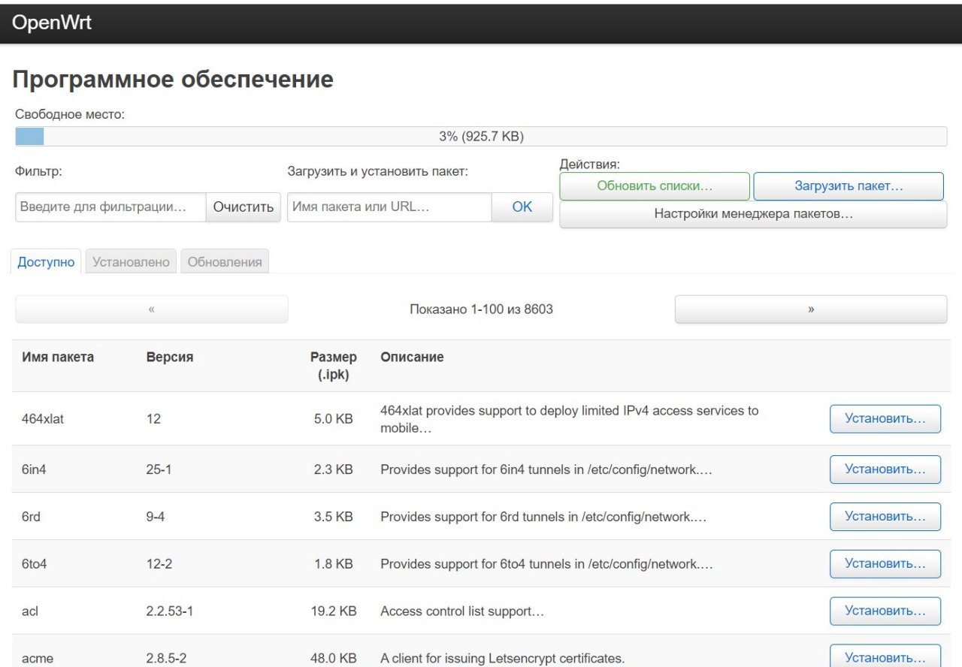962x667 pixels.
Task: Click the Версия column header
Action: [x=170, y=358]
